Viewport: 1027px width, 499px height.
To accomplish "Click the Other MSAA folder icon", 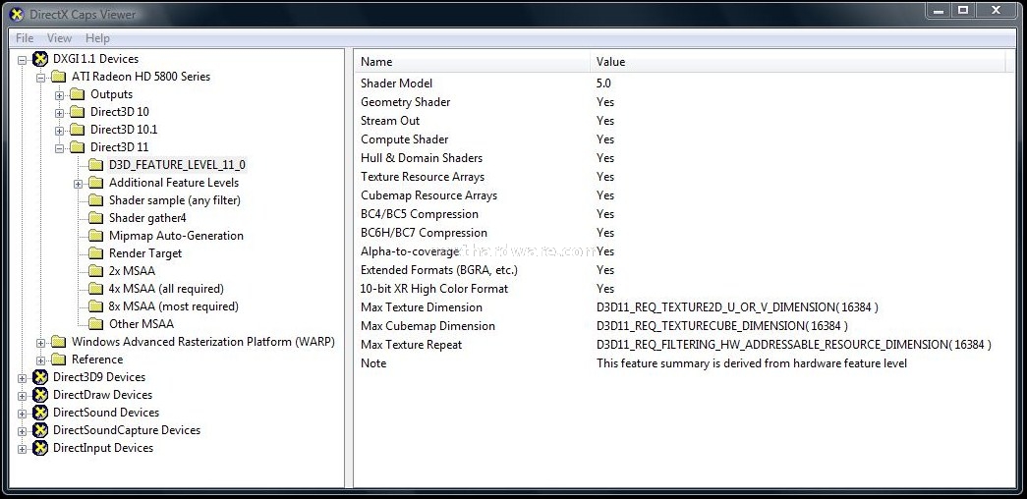I will click(x=95, y=324).
